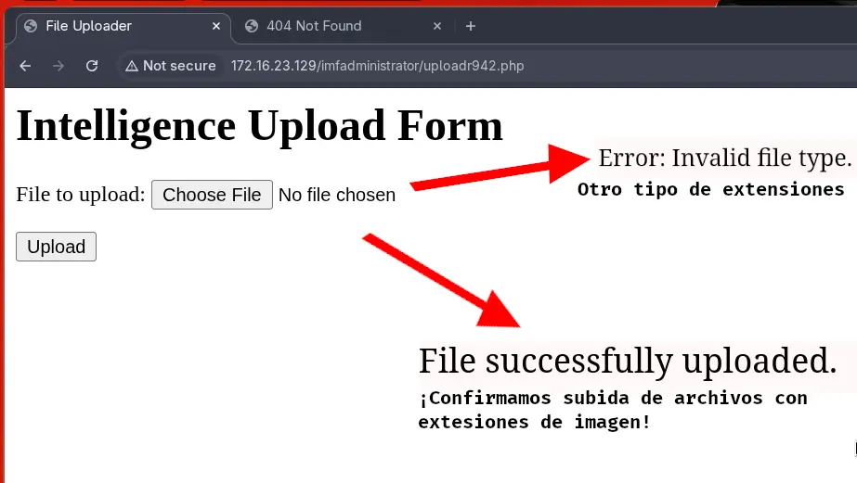857x483 pixels.
Task: Click the red arrow pointing to error message
Action: 501,170
